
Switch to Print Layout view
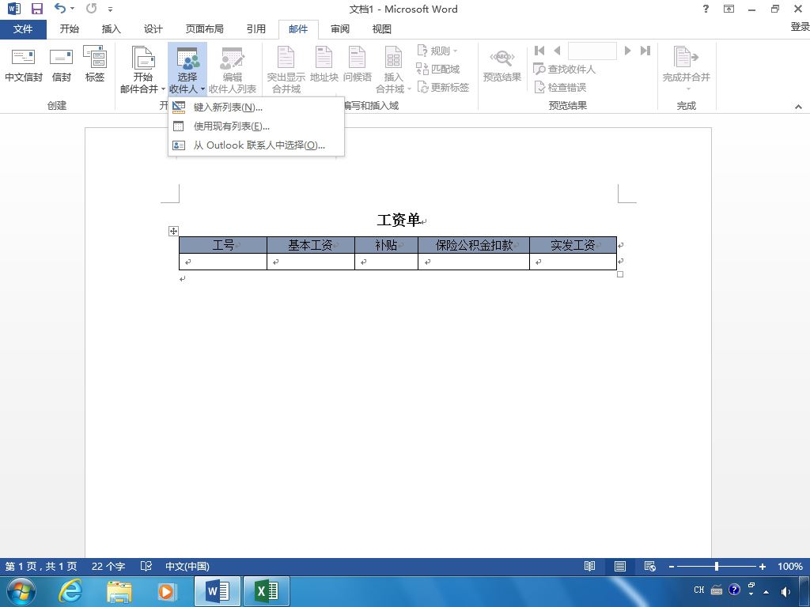(x=620, y=566)
